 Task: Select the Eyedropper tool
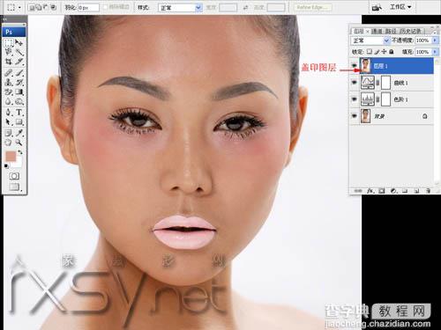[x=19, y=133]
